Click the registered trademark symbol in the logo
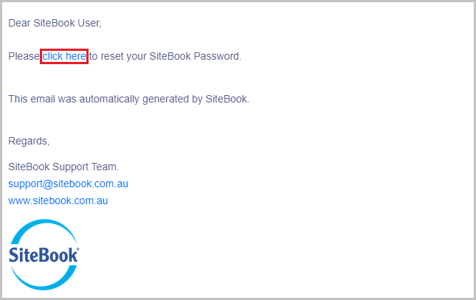The image size is (476, 300). [77, 249]
